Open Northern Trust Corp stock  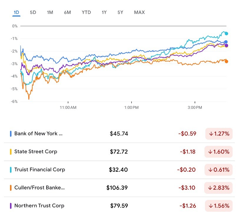tap(39, 206)
